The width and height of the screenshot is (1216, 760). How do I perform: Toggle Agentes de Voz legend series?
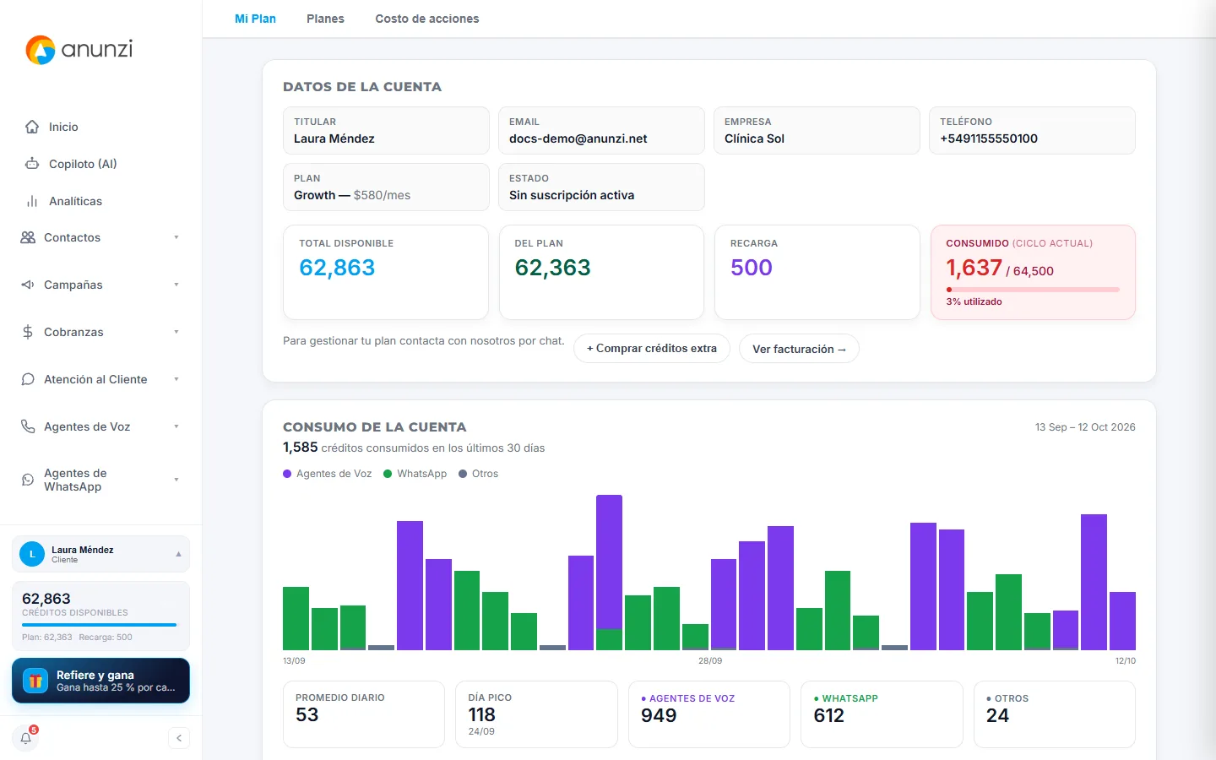[328, 474]
